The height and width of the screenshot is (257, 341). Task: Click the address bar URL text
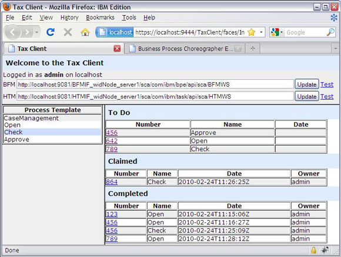tap(190, 32)
